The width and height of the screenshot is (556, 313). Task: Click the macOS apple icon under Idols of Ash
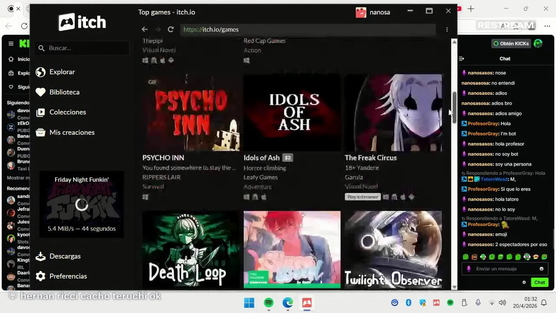click(x=264, y=197)
